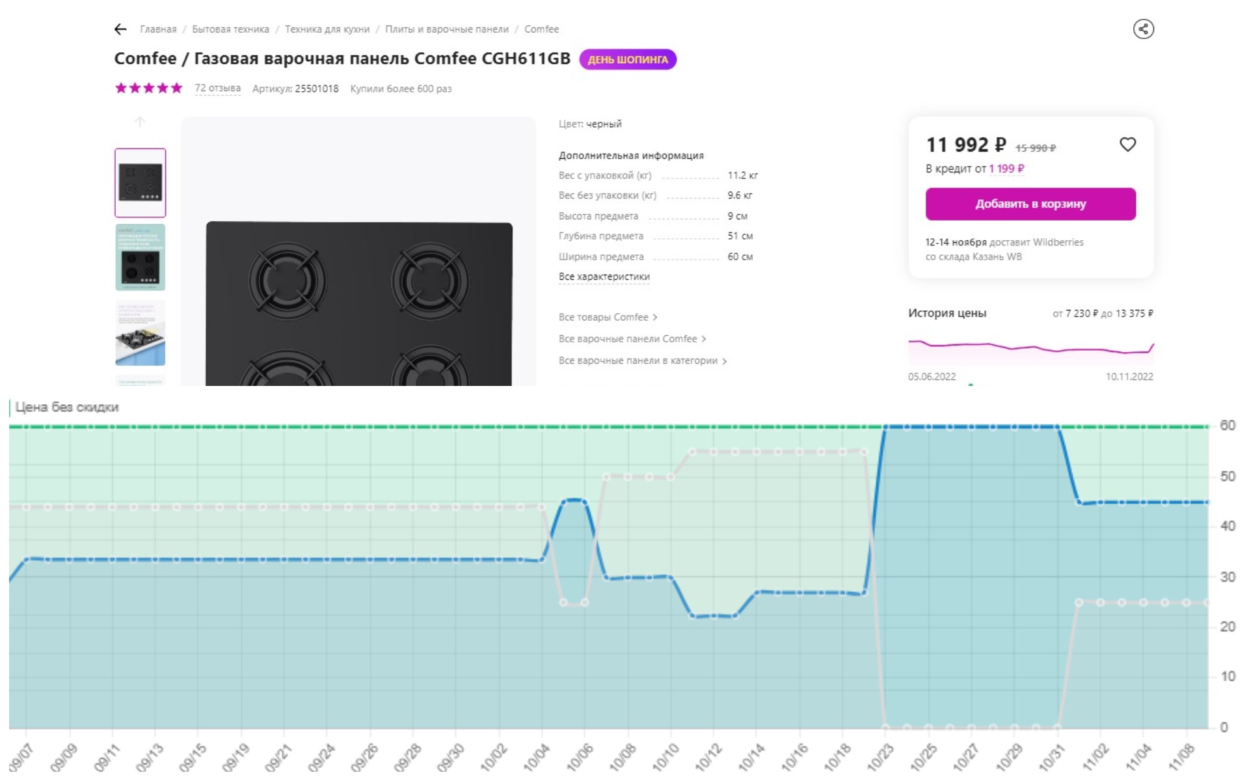The width and height of the screenshot is (1249, 781).
Task: Expand Все товары Comfee
Action: point(608,318)
